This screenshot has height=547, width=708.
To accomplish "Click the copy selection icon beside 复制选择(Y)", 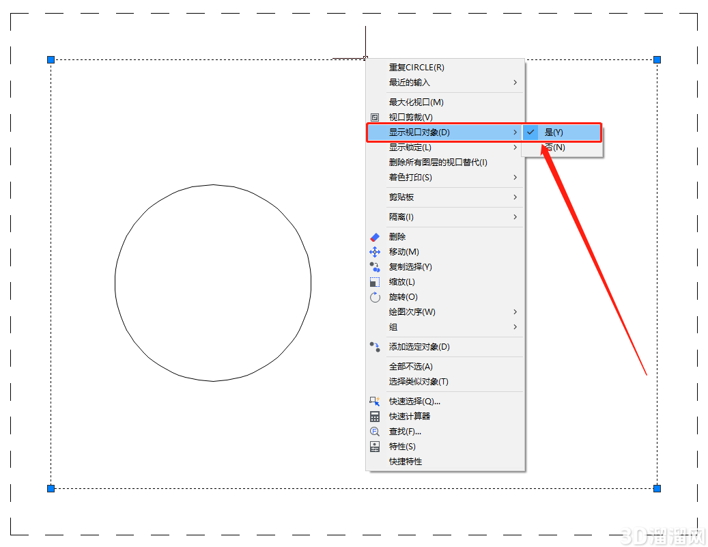I will point(375,267).
